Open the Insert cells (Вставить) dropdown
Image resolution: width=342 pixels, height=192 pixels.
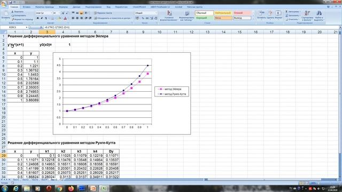(261, 15)
